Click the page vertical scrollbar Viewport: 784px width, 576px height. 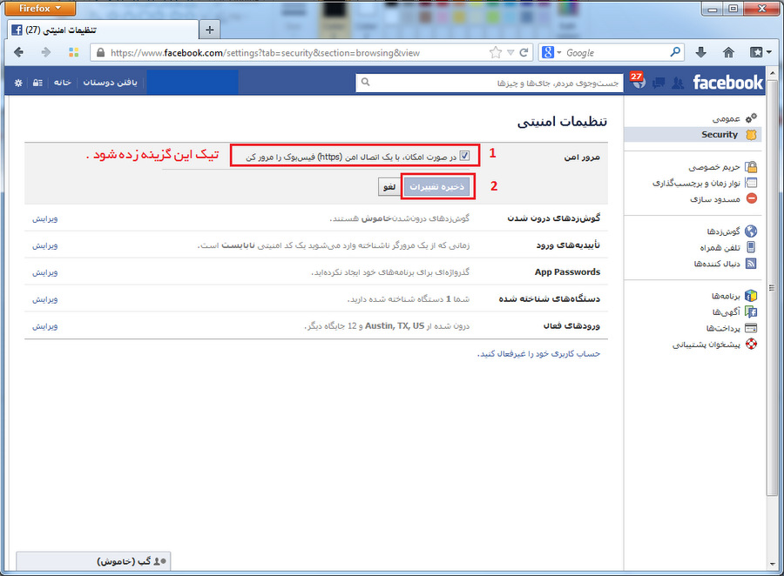[x=771, y=287]
